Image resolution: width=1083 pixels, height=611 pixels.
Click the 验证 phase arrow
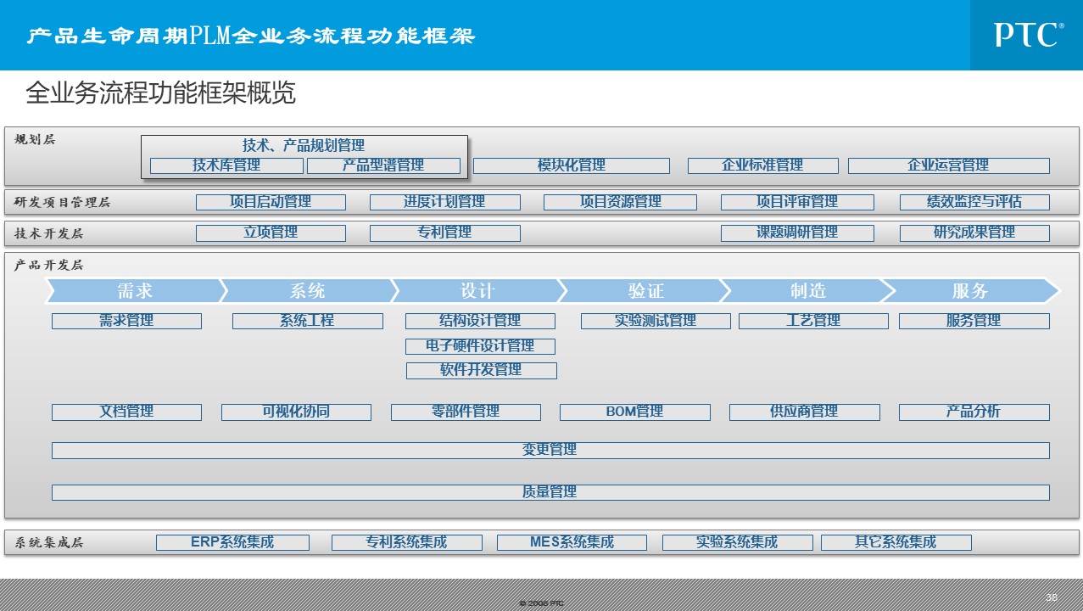[x=645, y=291]
